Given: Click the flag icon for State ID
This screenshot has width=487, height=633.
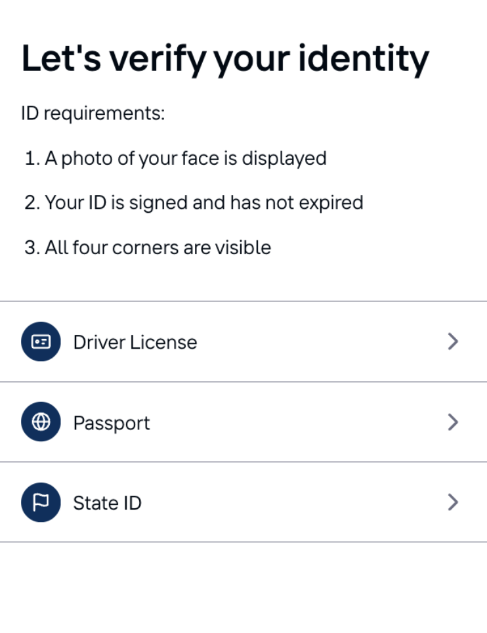Looking at the screenshot, I should click(41, 502).
